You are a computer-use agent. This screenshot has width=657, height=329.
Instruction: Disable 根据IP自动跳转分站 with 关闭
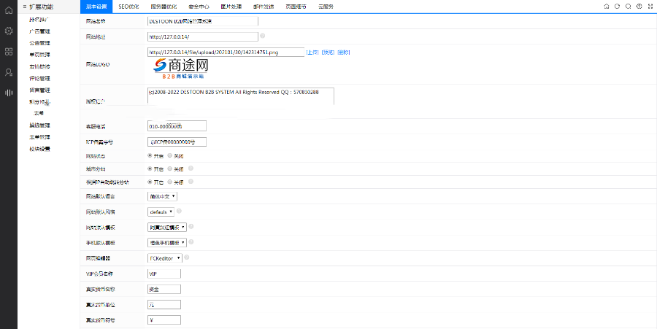click(x=169, y=182)
